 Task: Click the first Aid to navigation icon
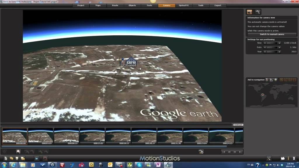267,80
